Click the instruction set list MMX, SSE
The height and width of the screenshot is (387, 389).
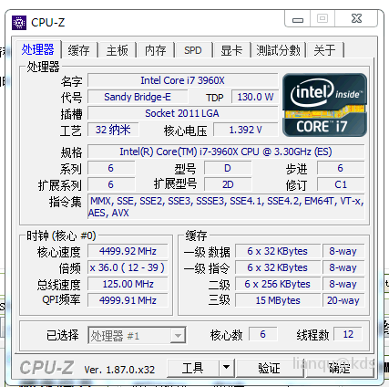point(226,206)
